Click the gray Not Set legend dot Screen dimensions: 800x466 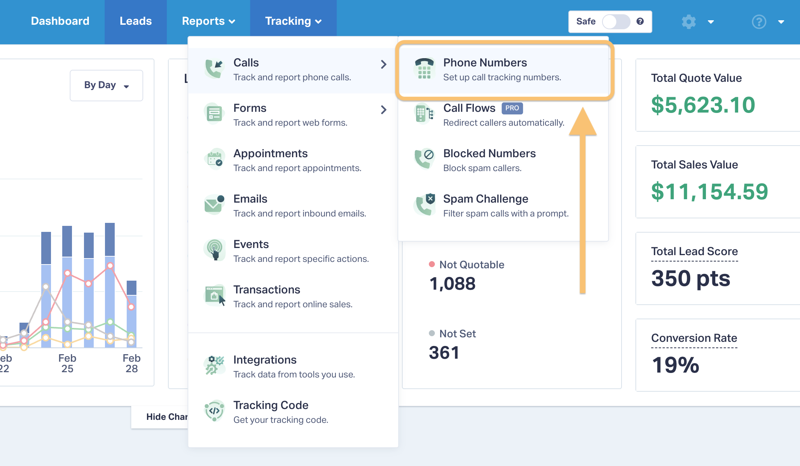(x=432, y=333)
